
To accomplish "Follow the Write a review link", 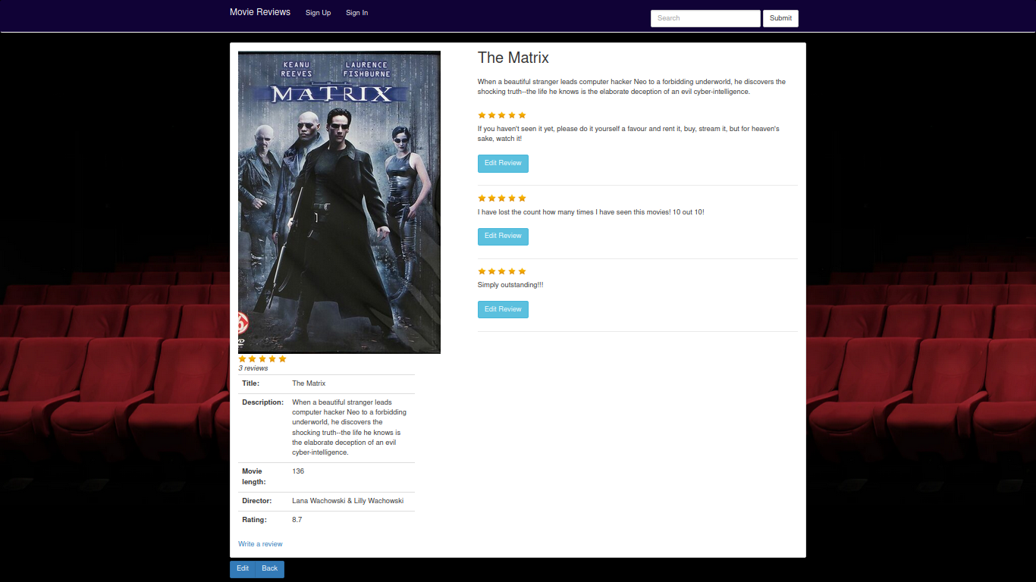I will [x=260, y=544].
